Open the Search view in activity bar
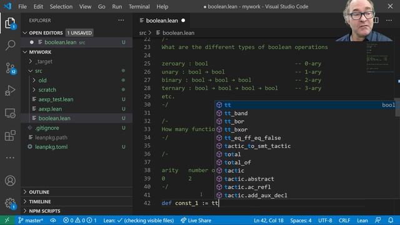This screenshot has height=225, width=400. (10, 46)
